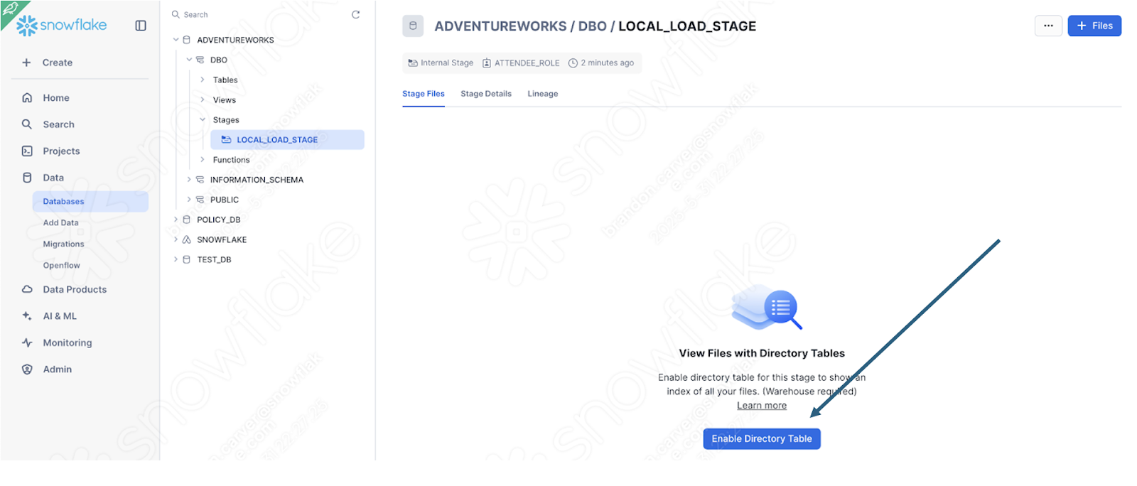The width and height of the screenshot is (1137, 486).
Task: Click the Monitoring pulse icon
Action: [x=27, y=342]
